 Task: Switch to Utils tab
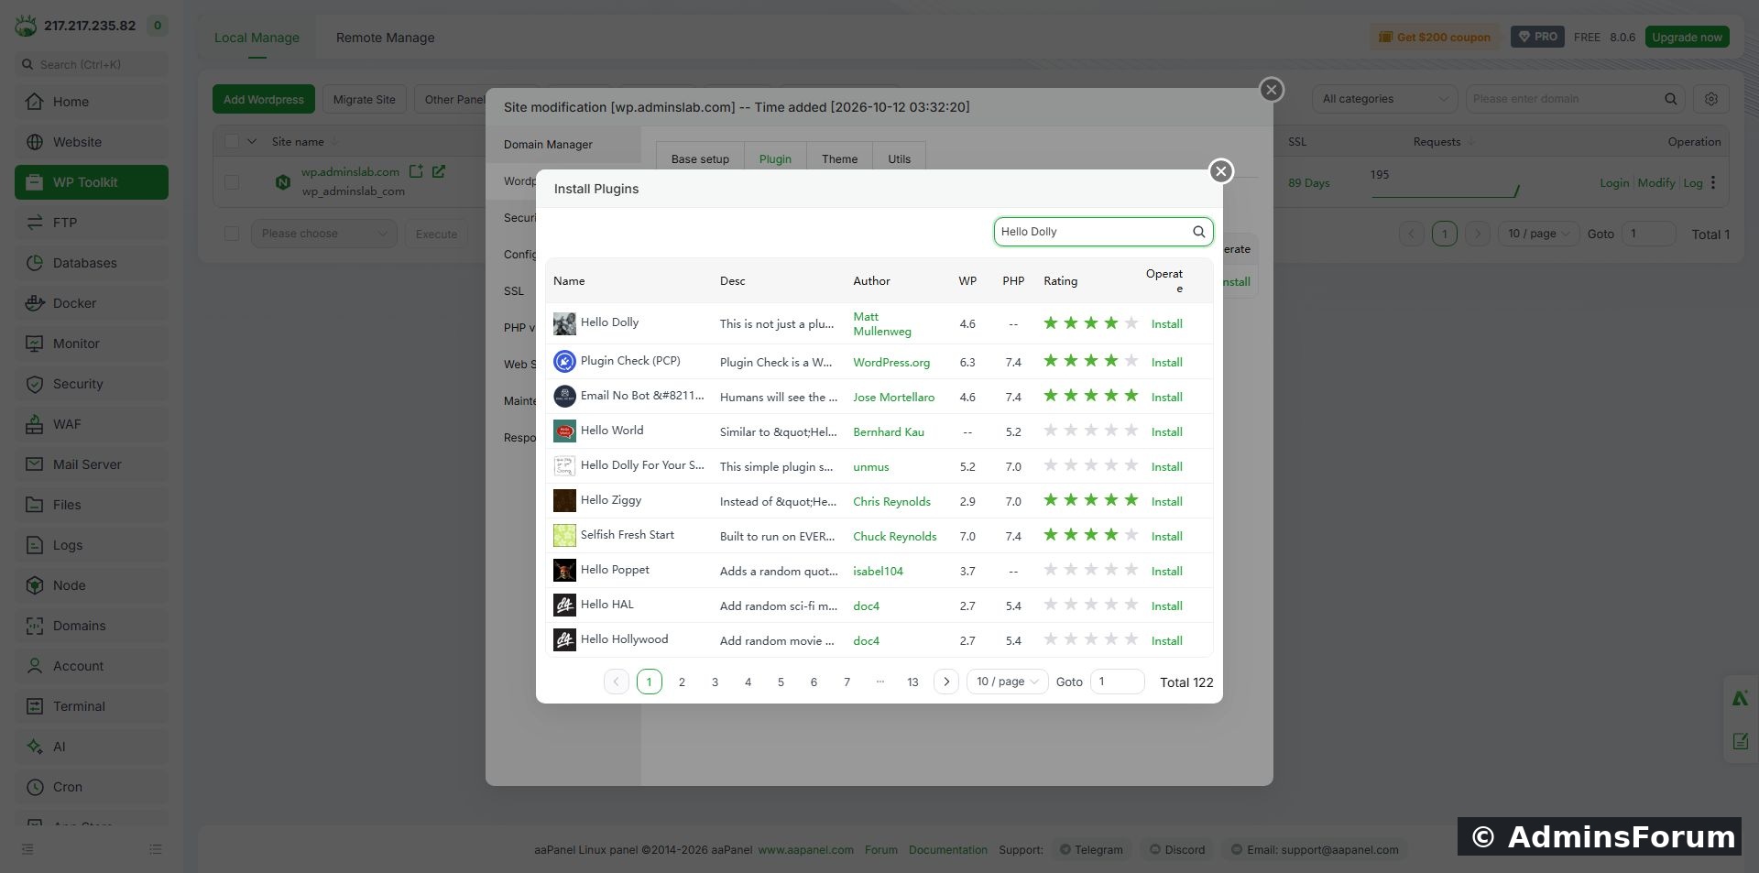coord(899,158)
